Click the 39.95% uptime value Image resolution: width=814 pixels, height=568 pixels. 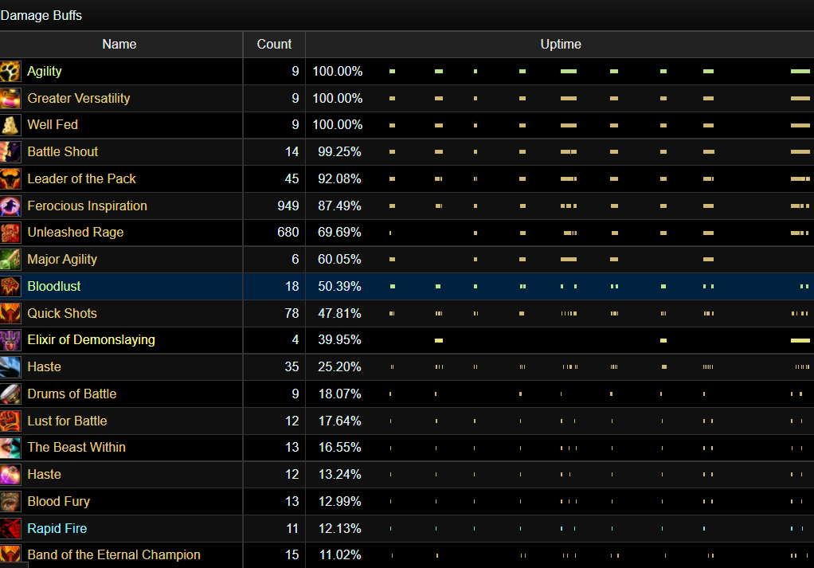(339, 339)
